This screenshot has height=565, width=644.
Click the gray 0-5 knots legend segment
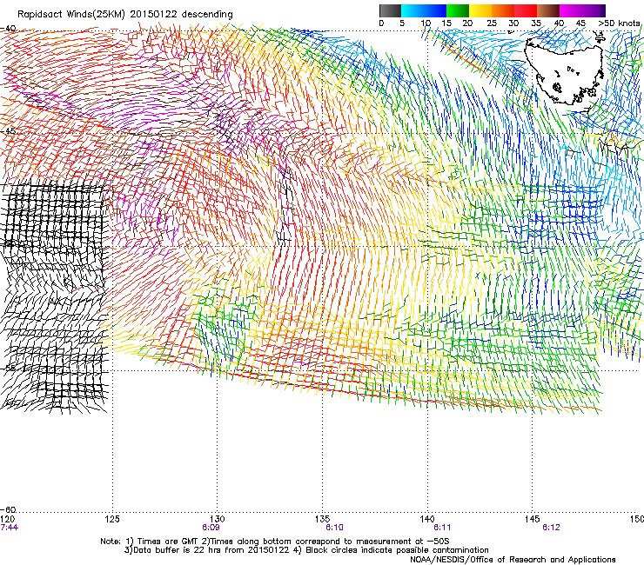tap(390, 10)
